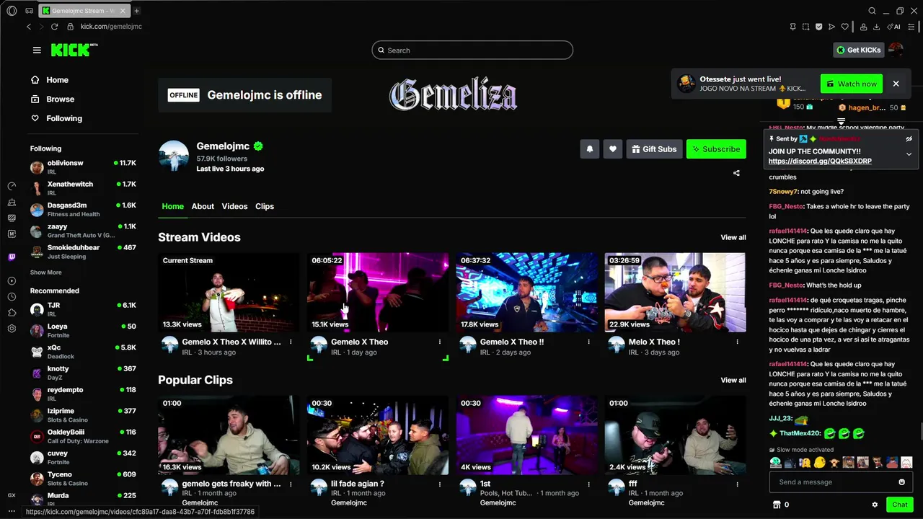Open emote picker in chat message box
Image resolution: width=923 pixels, height=519 pixels.
pyautogui.click(x=901, y=482)
